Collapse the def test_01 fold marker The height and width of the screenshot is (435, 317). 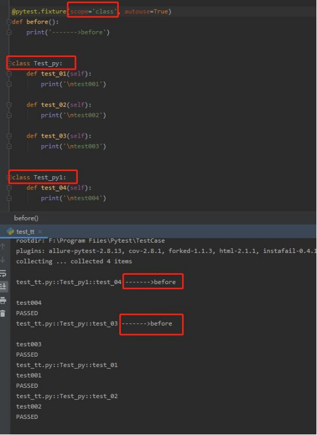pos(9,74)
